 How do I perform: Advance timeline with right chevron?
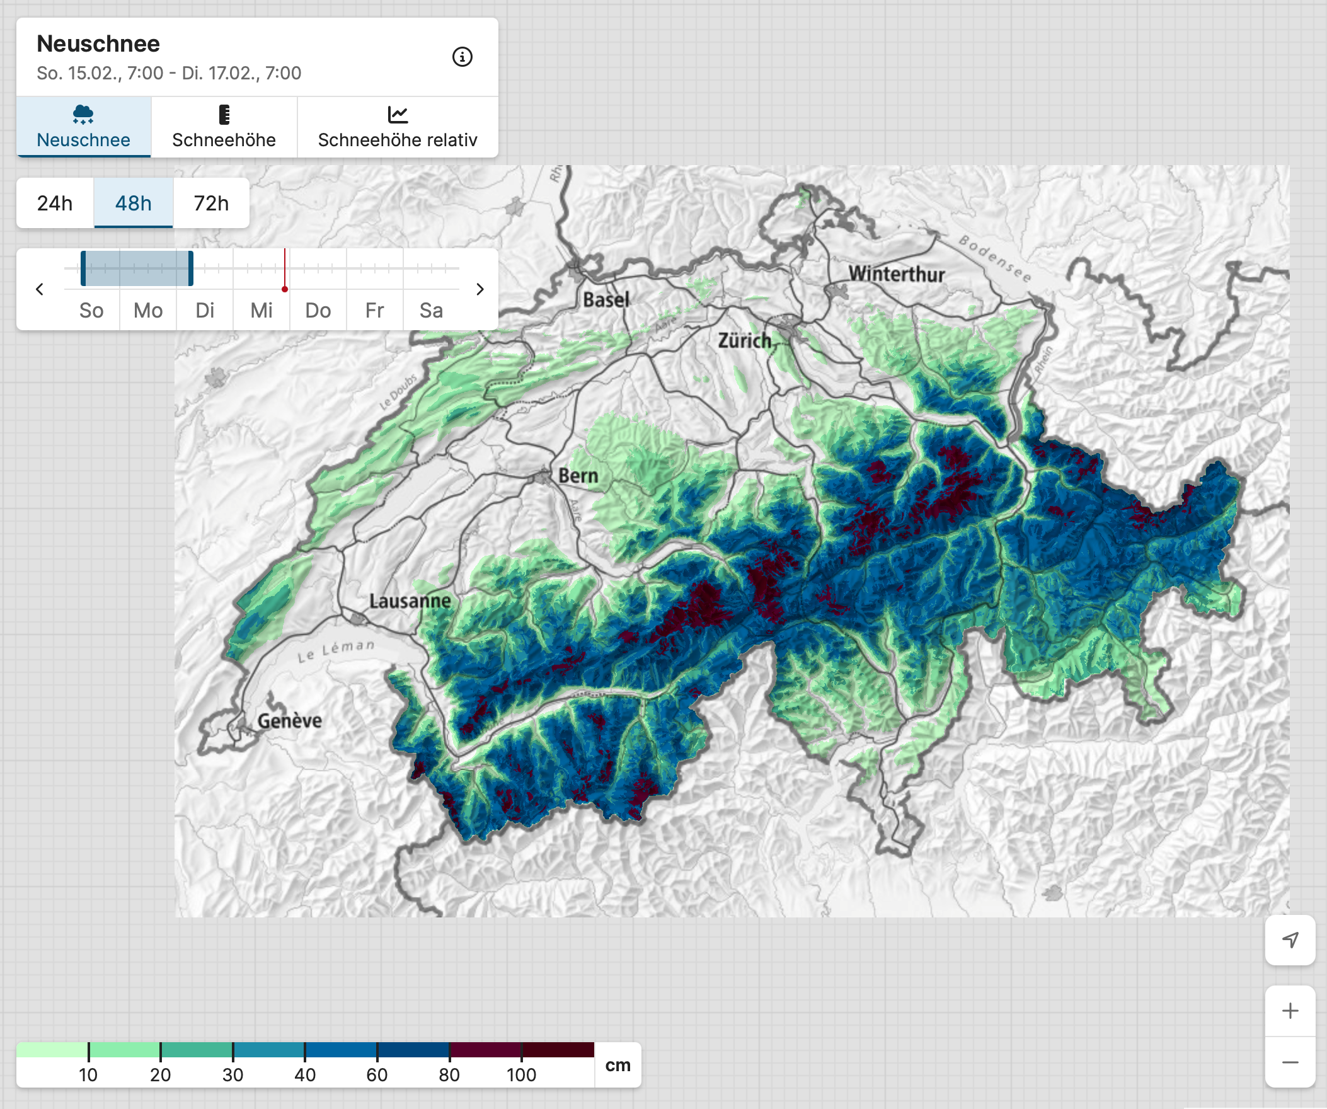[x=480, y=289]
